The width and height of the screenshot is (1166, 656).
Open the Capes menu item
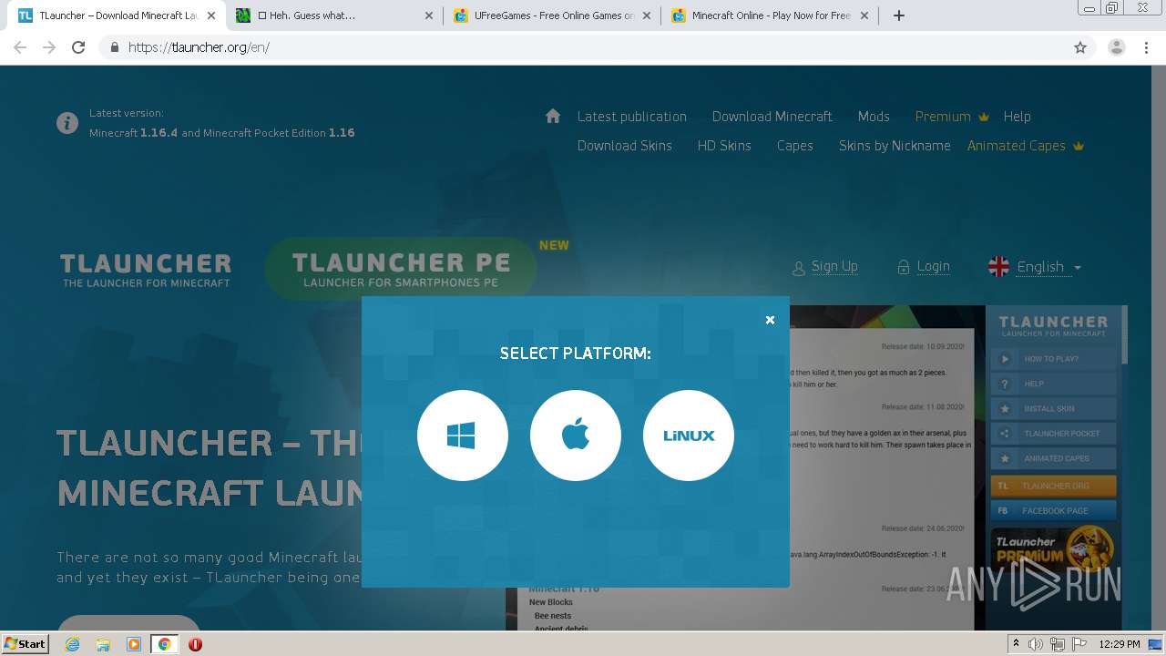[795, 146]
